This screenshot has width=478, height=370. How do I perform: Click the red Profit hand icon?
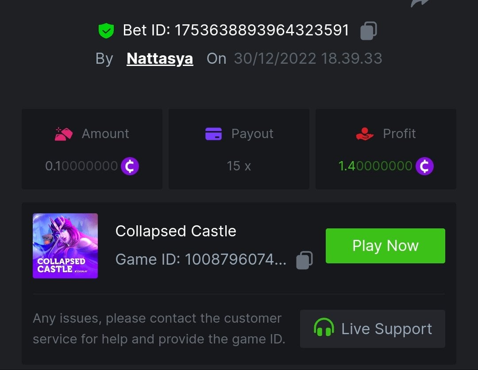(x=365, y=133)
